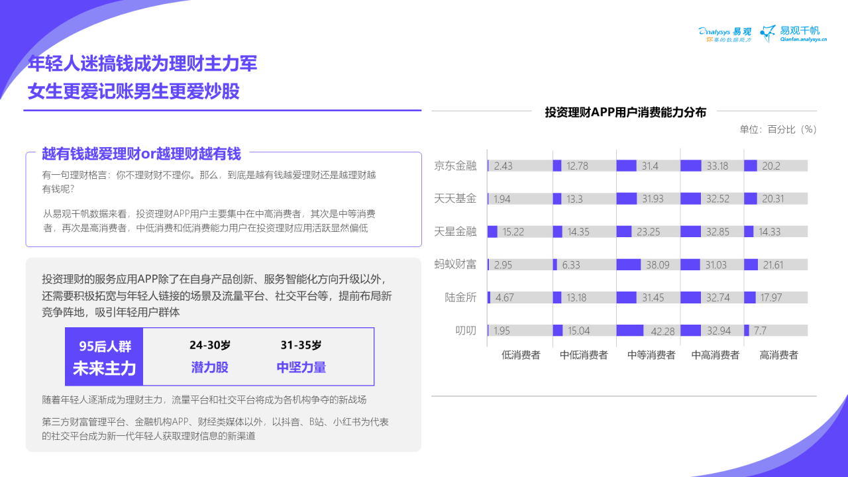Click the 低消费者 axis label
The height and width of the screenshot is (477, 848).
point(521,355)
